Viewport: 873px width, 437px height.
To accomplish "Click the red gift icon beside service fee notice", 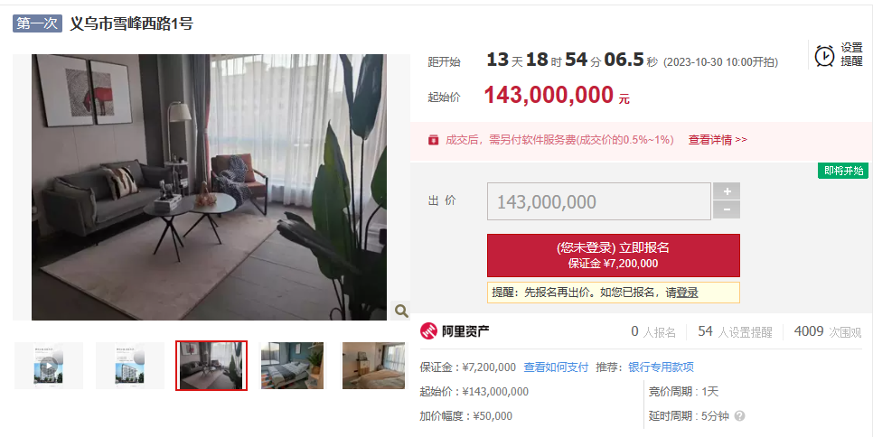I will (x=433, y=140).
